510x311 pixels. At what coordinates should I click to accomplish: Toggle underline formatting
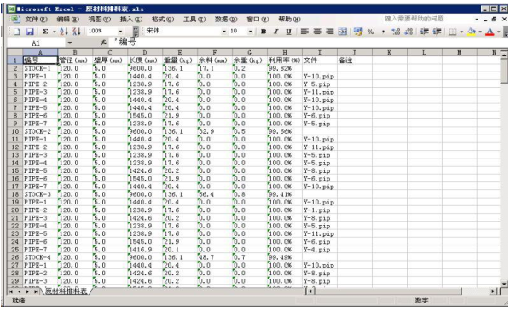(x=288, y=32)
